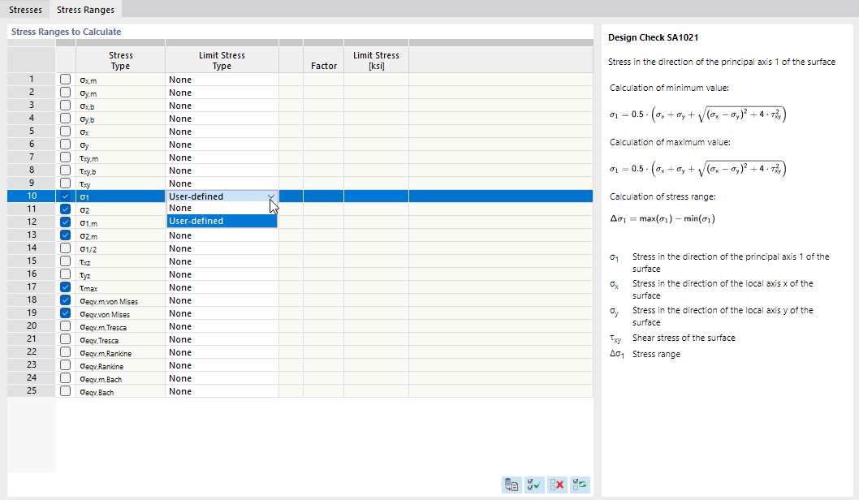
Task: Click the Stress Ranges tab
Action: pos(84,10)
